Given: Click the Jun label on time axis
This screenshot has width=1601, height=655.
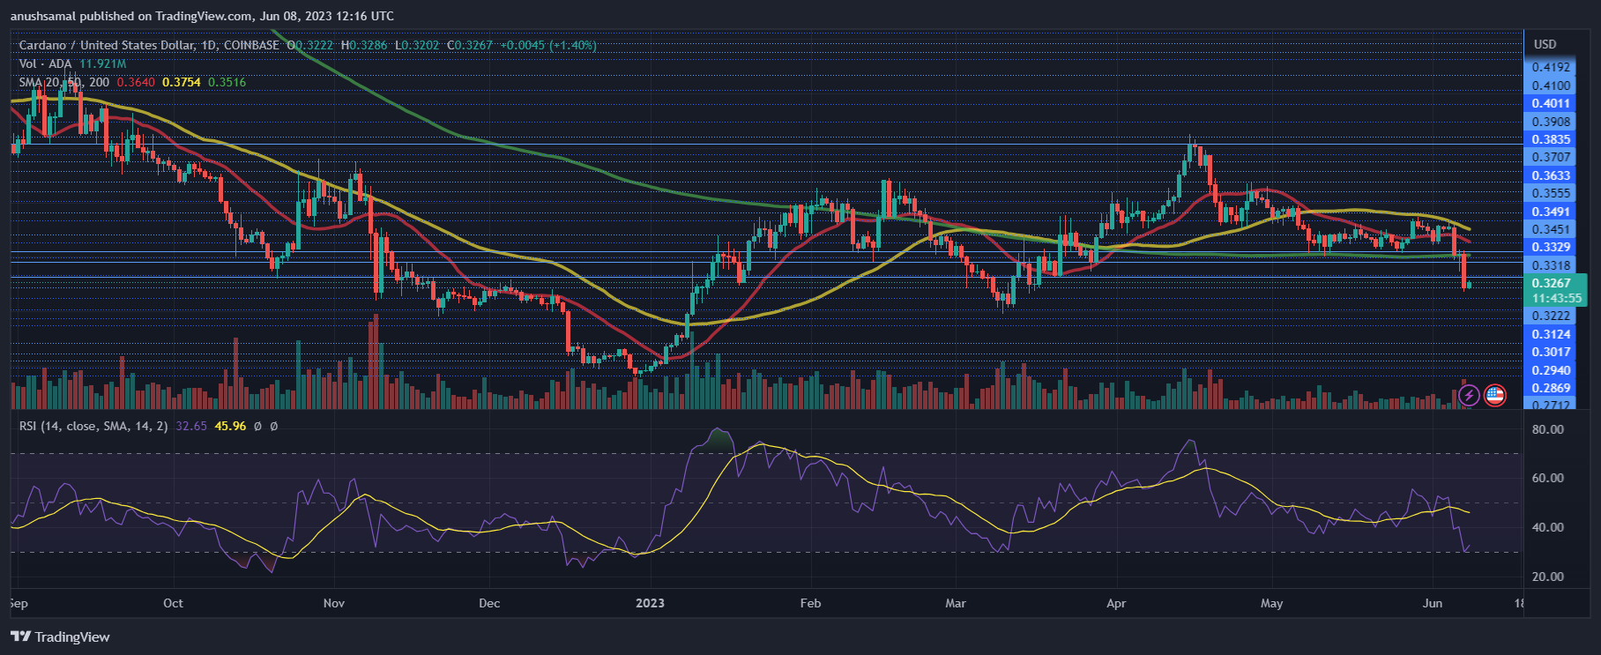Looking at the screenshot, I should point(1433,603).
